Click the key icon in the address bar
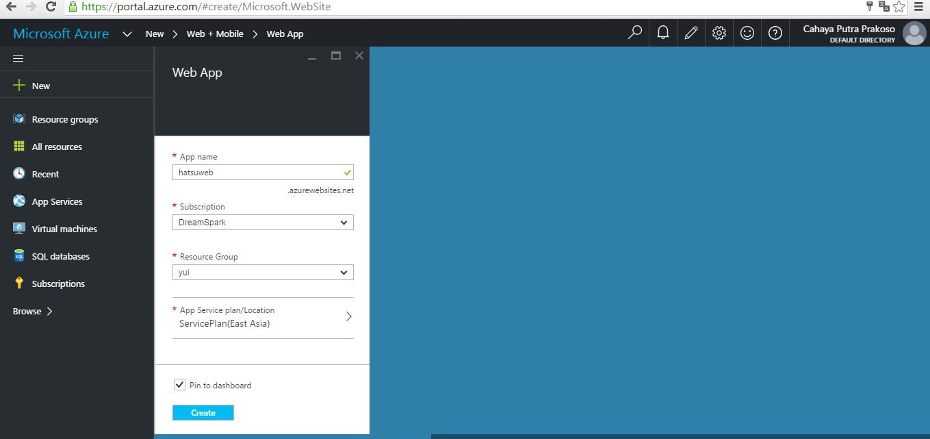 [870, 6]
